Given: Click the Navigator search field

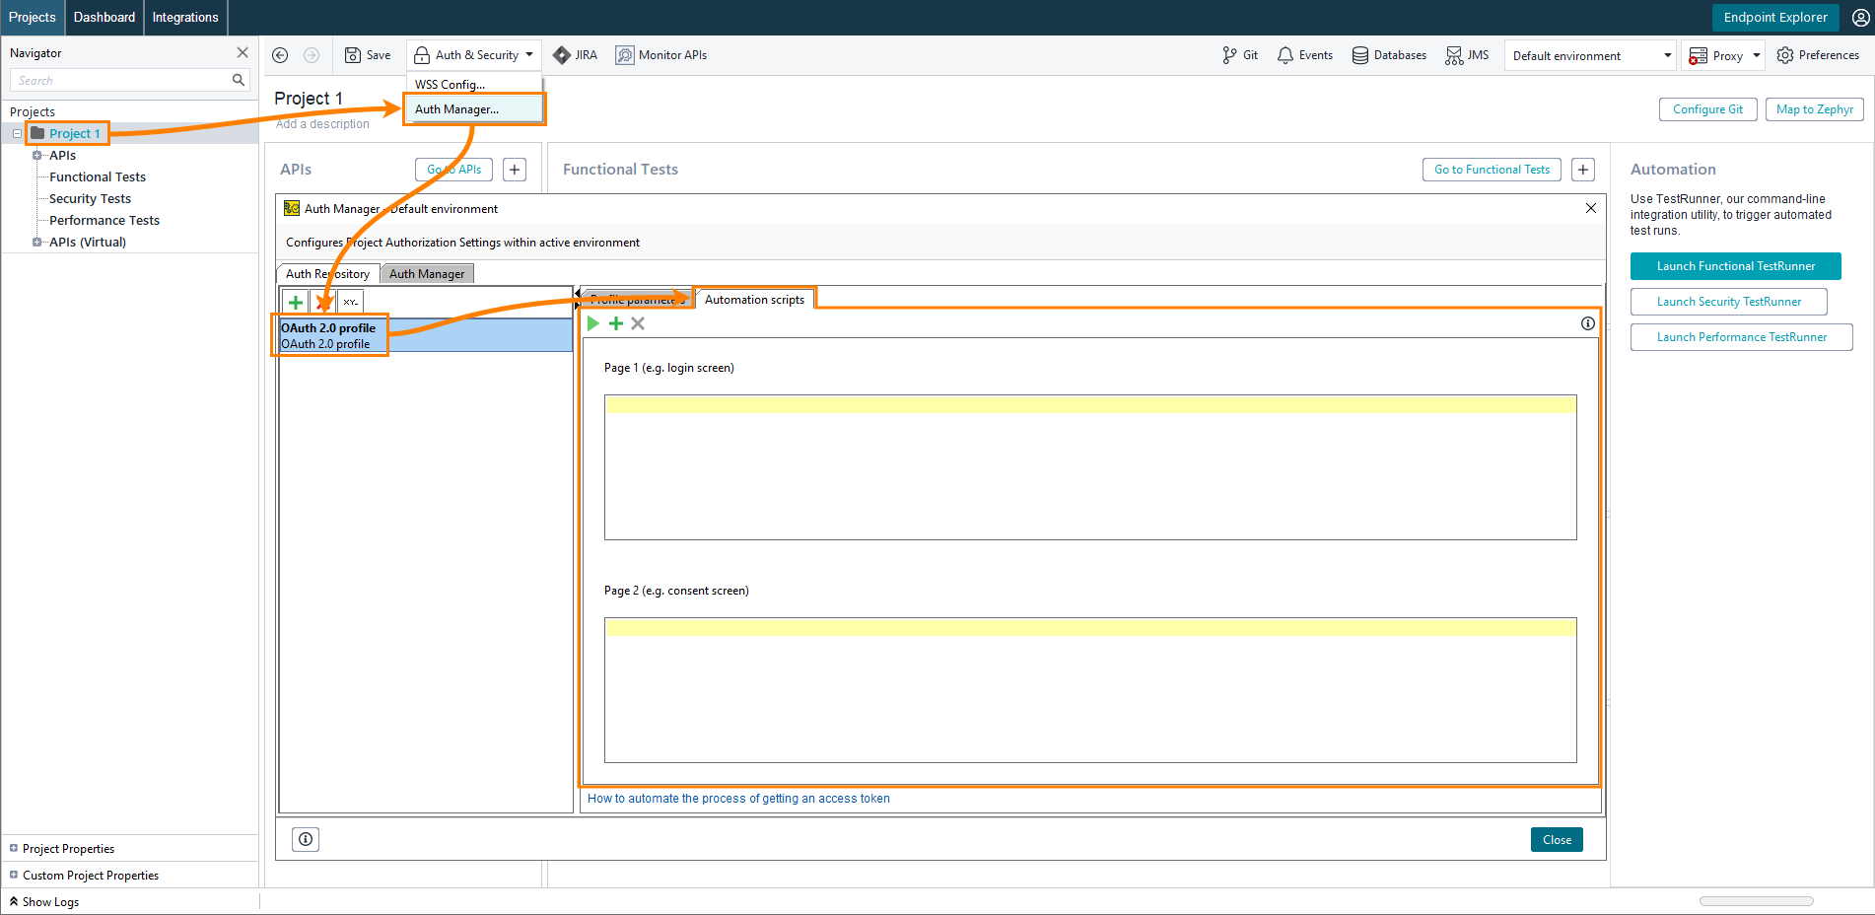Looking at the screenshot, I should tap(118, 80).
